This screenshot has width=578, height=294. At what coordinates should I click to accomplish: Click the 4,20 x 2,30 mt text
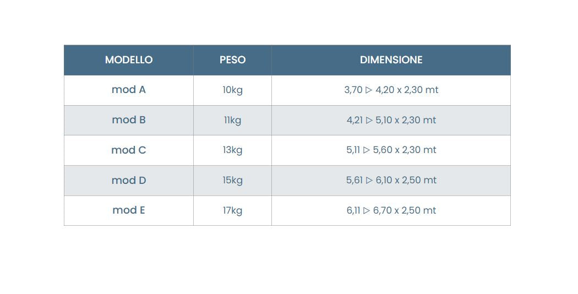407,90
